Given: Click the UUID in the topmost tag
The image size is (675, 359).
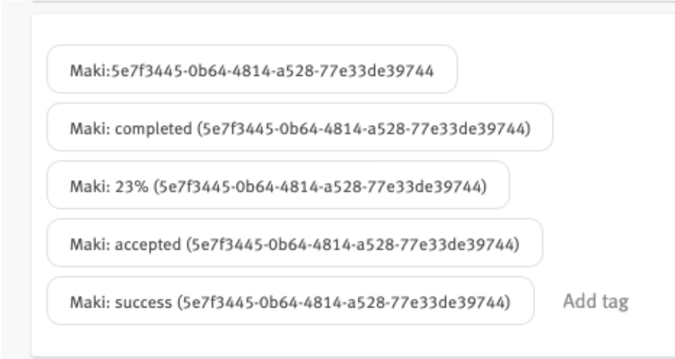Looking at the screenshot, I should [x=273, y=70].
